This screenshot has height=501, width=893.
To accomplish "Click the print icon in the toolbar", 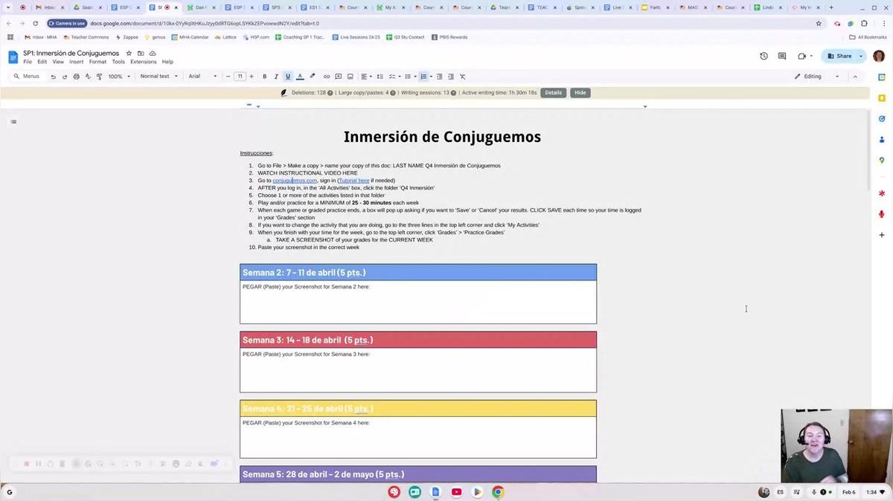I will [76, 77].
